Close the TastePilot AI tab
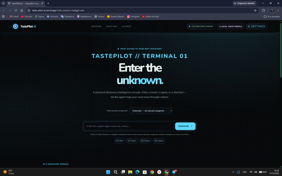 (x=42, y=3)
